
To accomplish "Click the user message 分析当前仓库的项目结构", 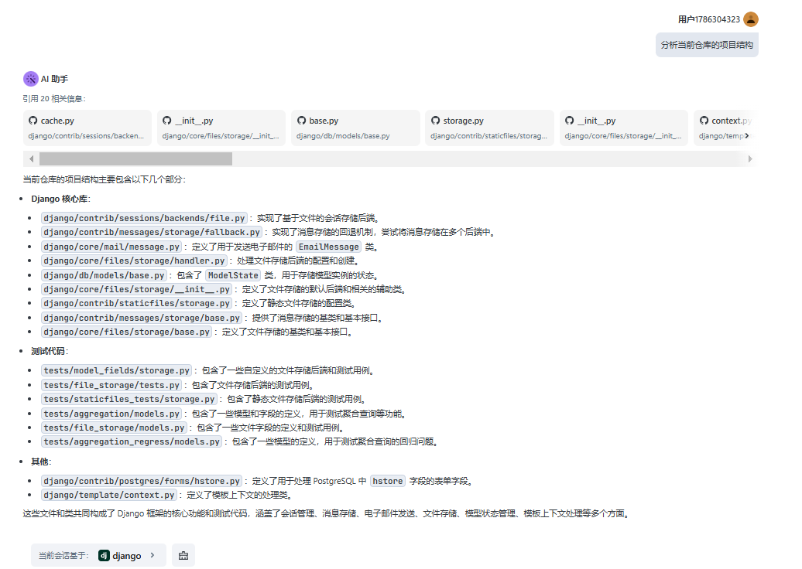I will tap(707, 45).
